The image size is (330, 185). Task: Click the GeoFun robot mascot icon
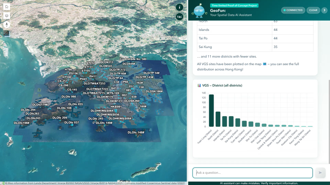coord(199,11)
